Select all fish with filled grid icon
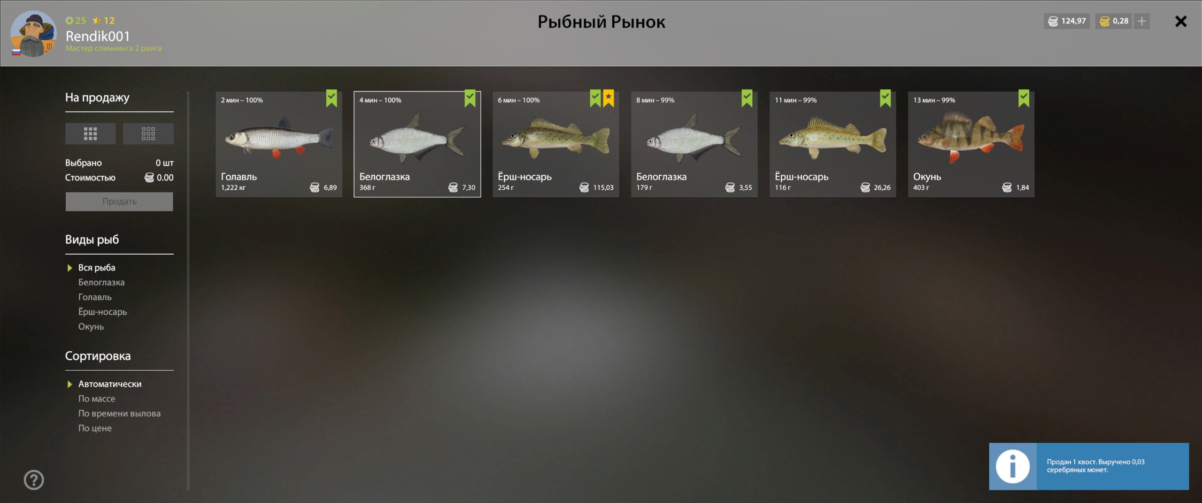This screenshot has width=1202, height=503. [90, 134]
